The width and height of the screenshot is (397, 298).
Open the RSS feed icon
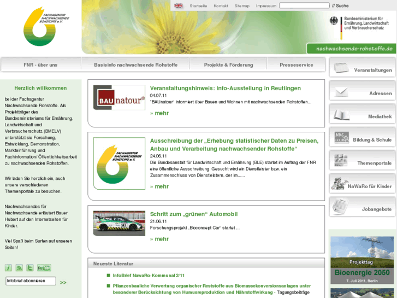19,267
